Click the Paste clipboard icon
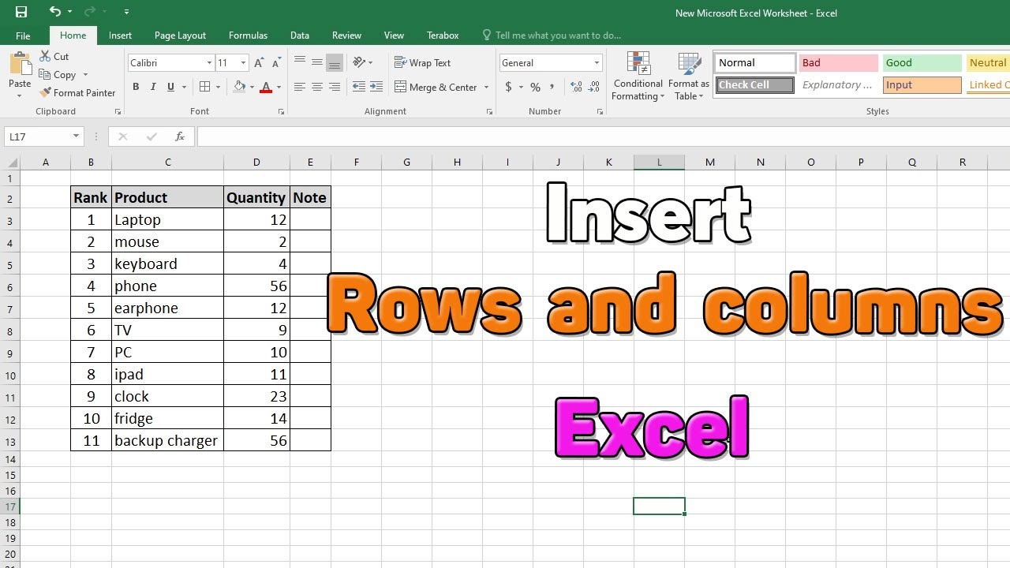This screenshot has width=1010, height=568. (20, 64)
